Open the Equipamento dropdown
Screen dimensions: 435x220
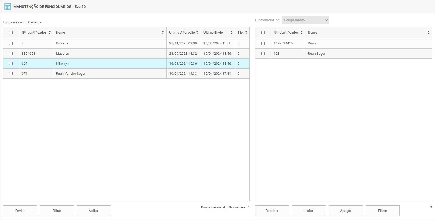coord(305,20)
